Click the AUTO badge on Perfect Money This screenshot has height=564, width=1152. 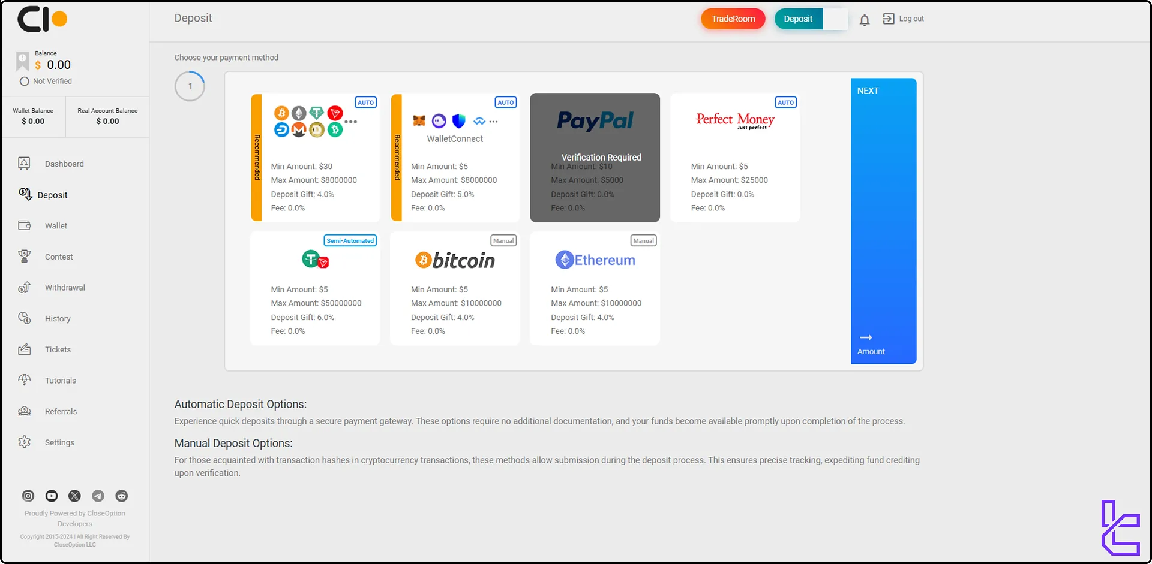[785, 102]
